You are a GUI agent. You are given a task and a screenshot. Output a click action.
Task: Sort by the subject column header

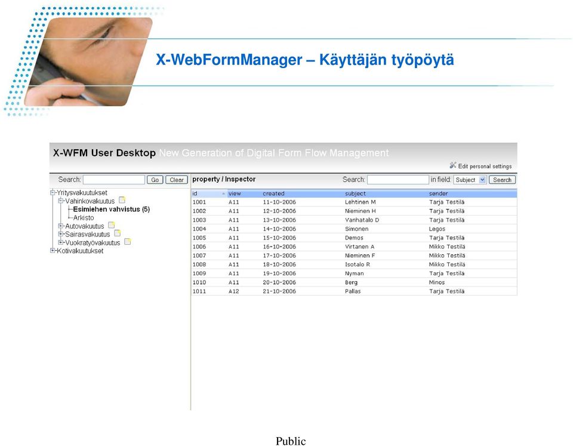(x=355, y=193)
